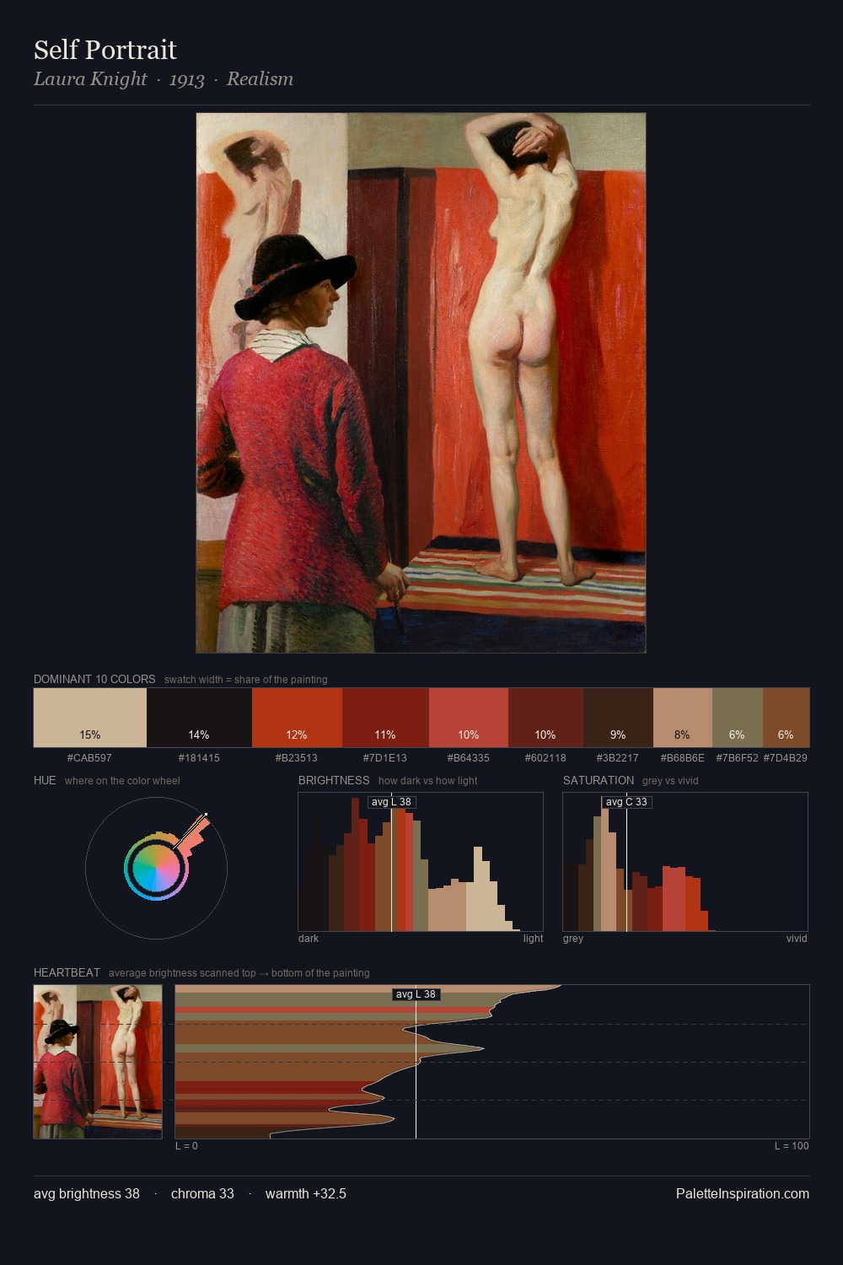Click the hex code text '#B68B6E'
The width and height of the screenshot is (843, 1265).
click(683, 758)
